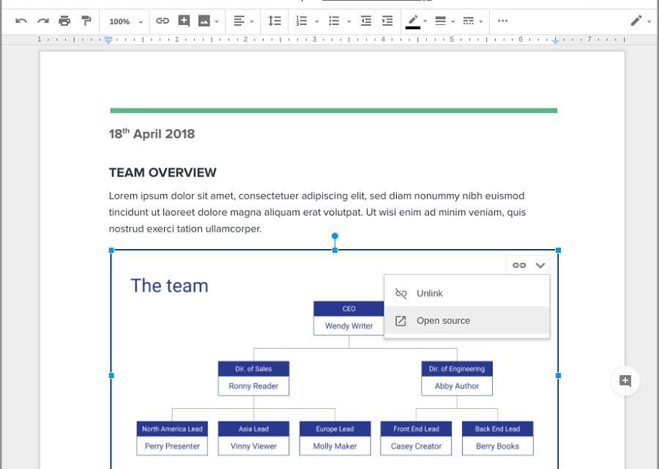Image resolution: width=659 pixels, height=469 pixels.
Task: Click the North America Lead label
Action: pyautogui.click(x=172, y=429)
